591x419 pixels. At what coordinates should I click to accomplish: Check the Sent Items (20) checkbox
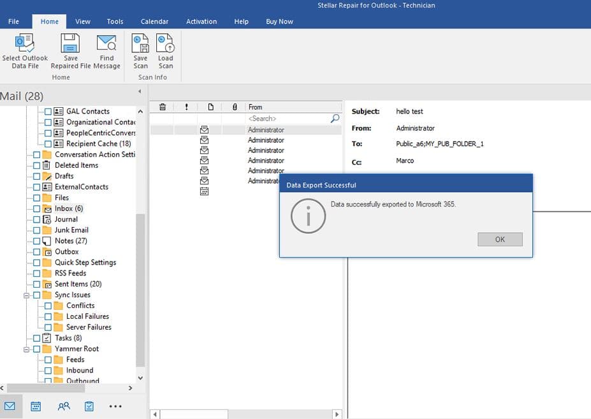click(x=36, y=284)
